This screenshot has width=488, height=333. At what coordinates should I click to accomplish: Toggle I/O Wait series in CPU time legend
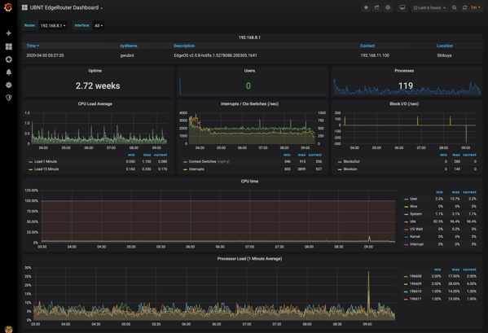[416, 229]
